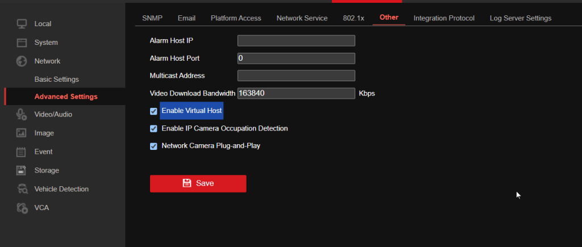Open the Integration Protocol tab
Viewport: 582px width, 247px height.
tap(444, 18)
